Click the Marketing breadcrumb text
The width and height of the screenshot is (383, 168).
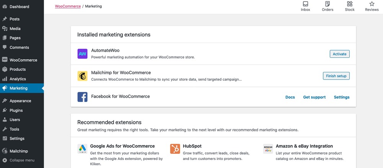coord(93,7)
